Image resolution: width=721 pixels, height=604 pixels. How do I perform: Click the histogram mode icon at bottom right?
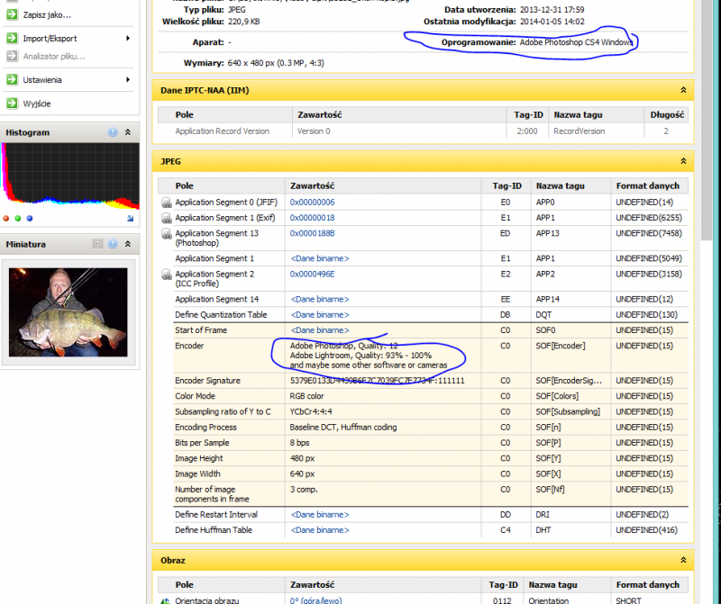tap(131, 218)
